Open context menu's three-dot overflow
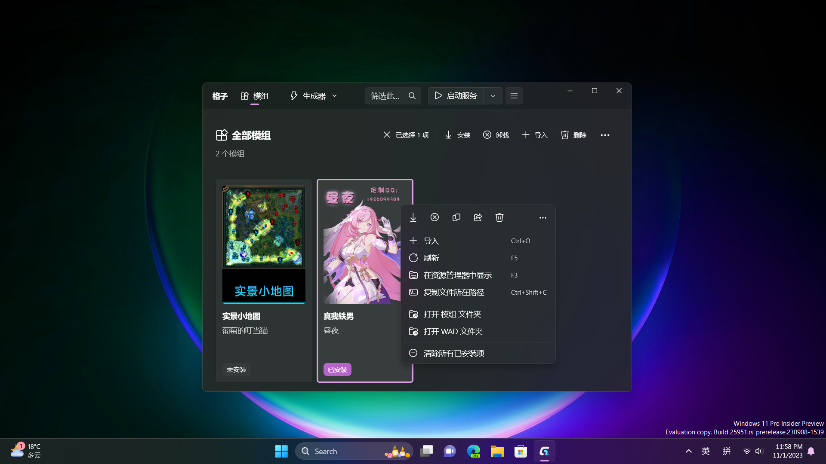Viewport: 826px width, 464px height. (x=542, y=218)
